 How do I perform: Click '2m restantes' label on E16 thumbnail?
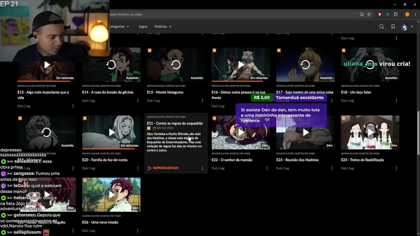click(259, 78)
